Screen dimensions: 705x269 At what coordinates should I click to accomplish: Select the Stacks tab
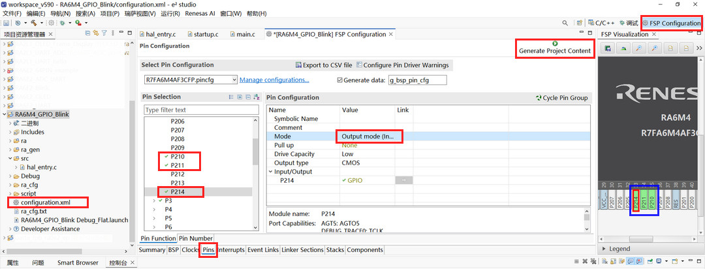(335, 249)
